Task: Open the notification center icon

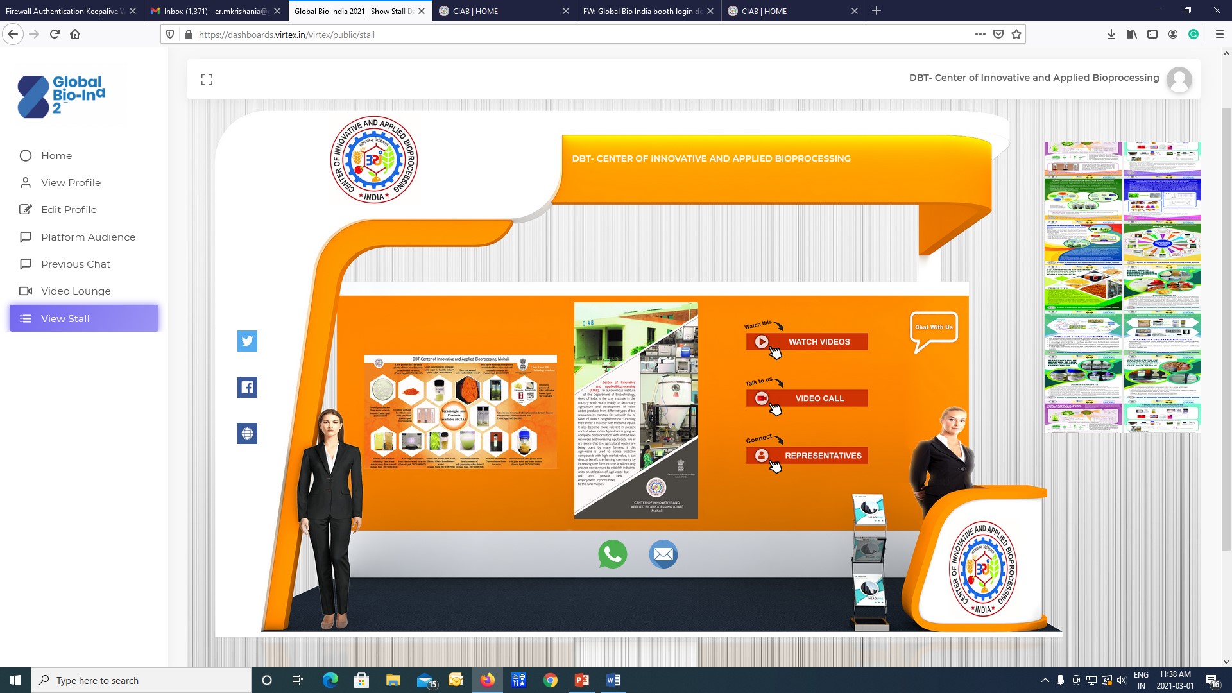Action: pyautogui.click(x=1212, y=680)
